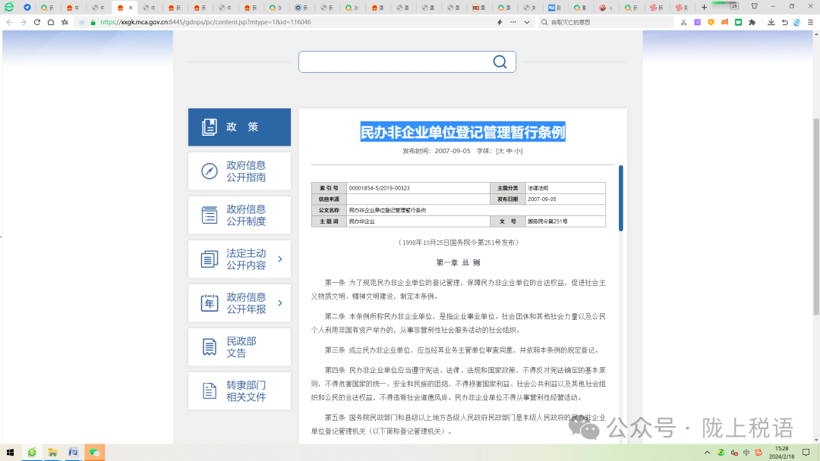This screenshot has width=820, height=461.
Task: Expand the address bar dropdown arrow
Action: 527,22
